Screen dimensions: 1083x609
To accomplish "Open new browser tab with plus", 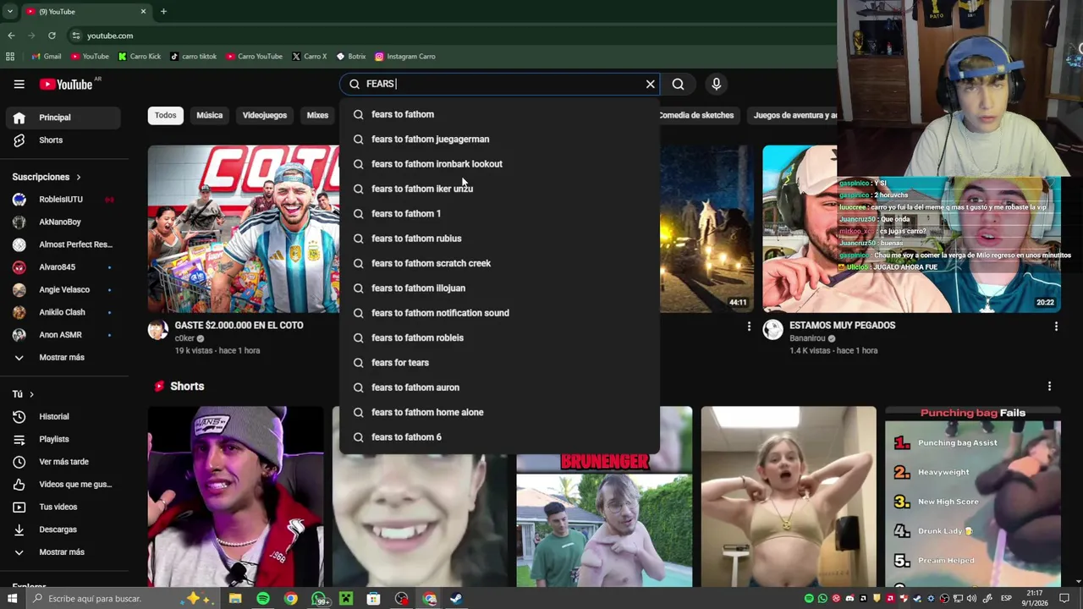I will coord(163,11).
